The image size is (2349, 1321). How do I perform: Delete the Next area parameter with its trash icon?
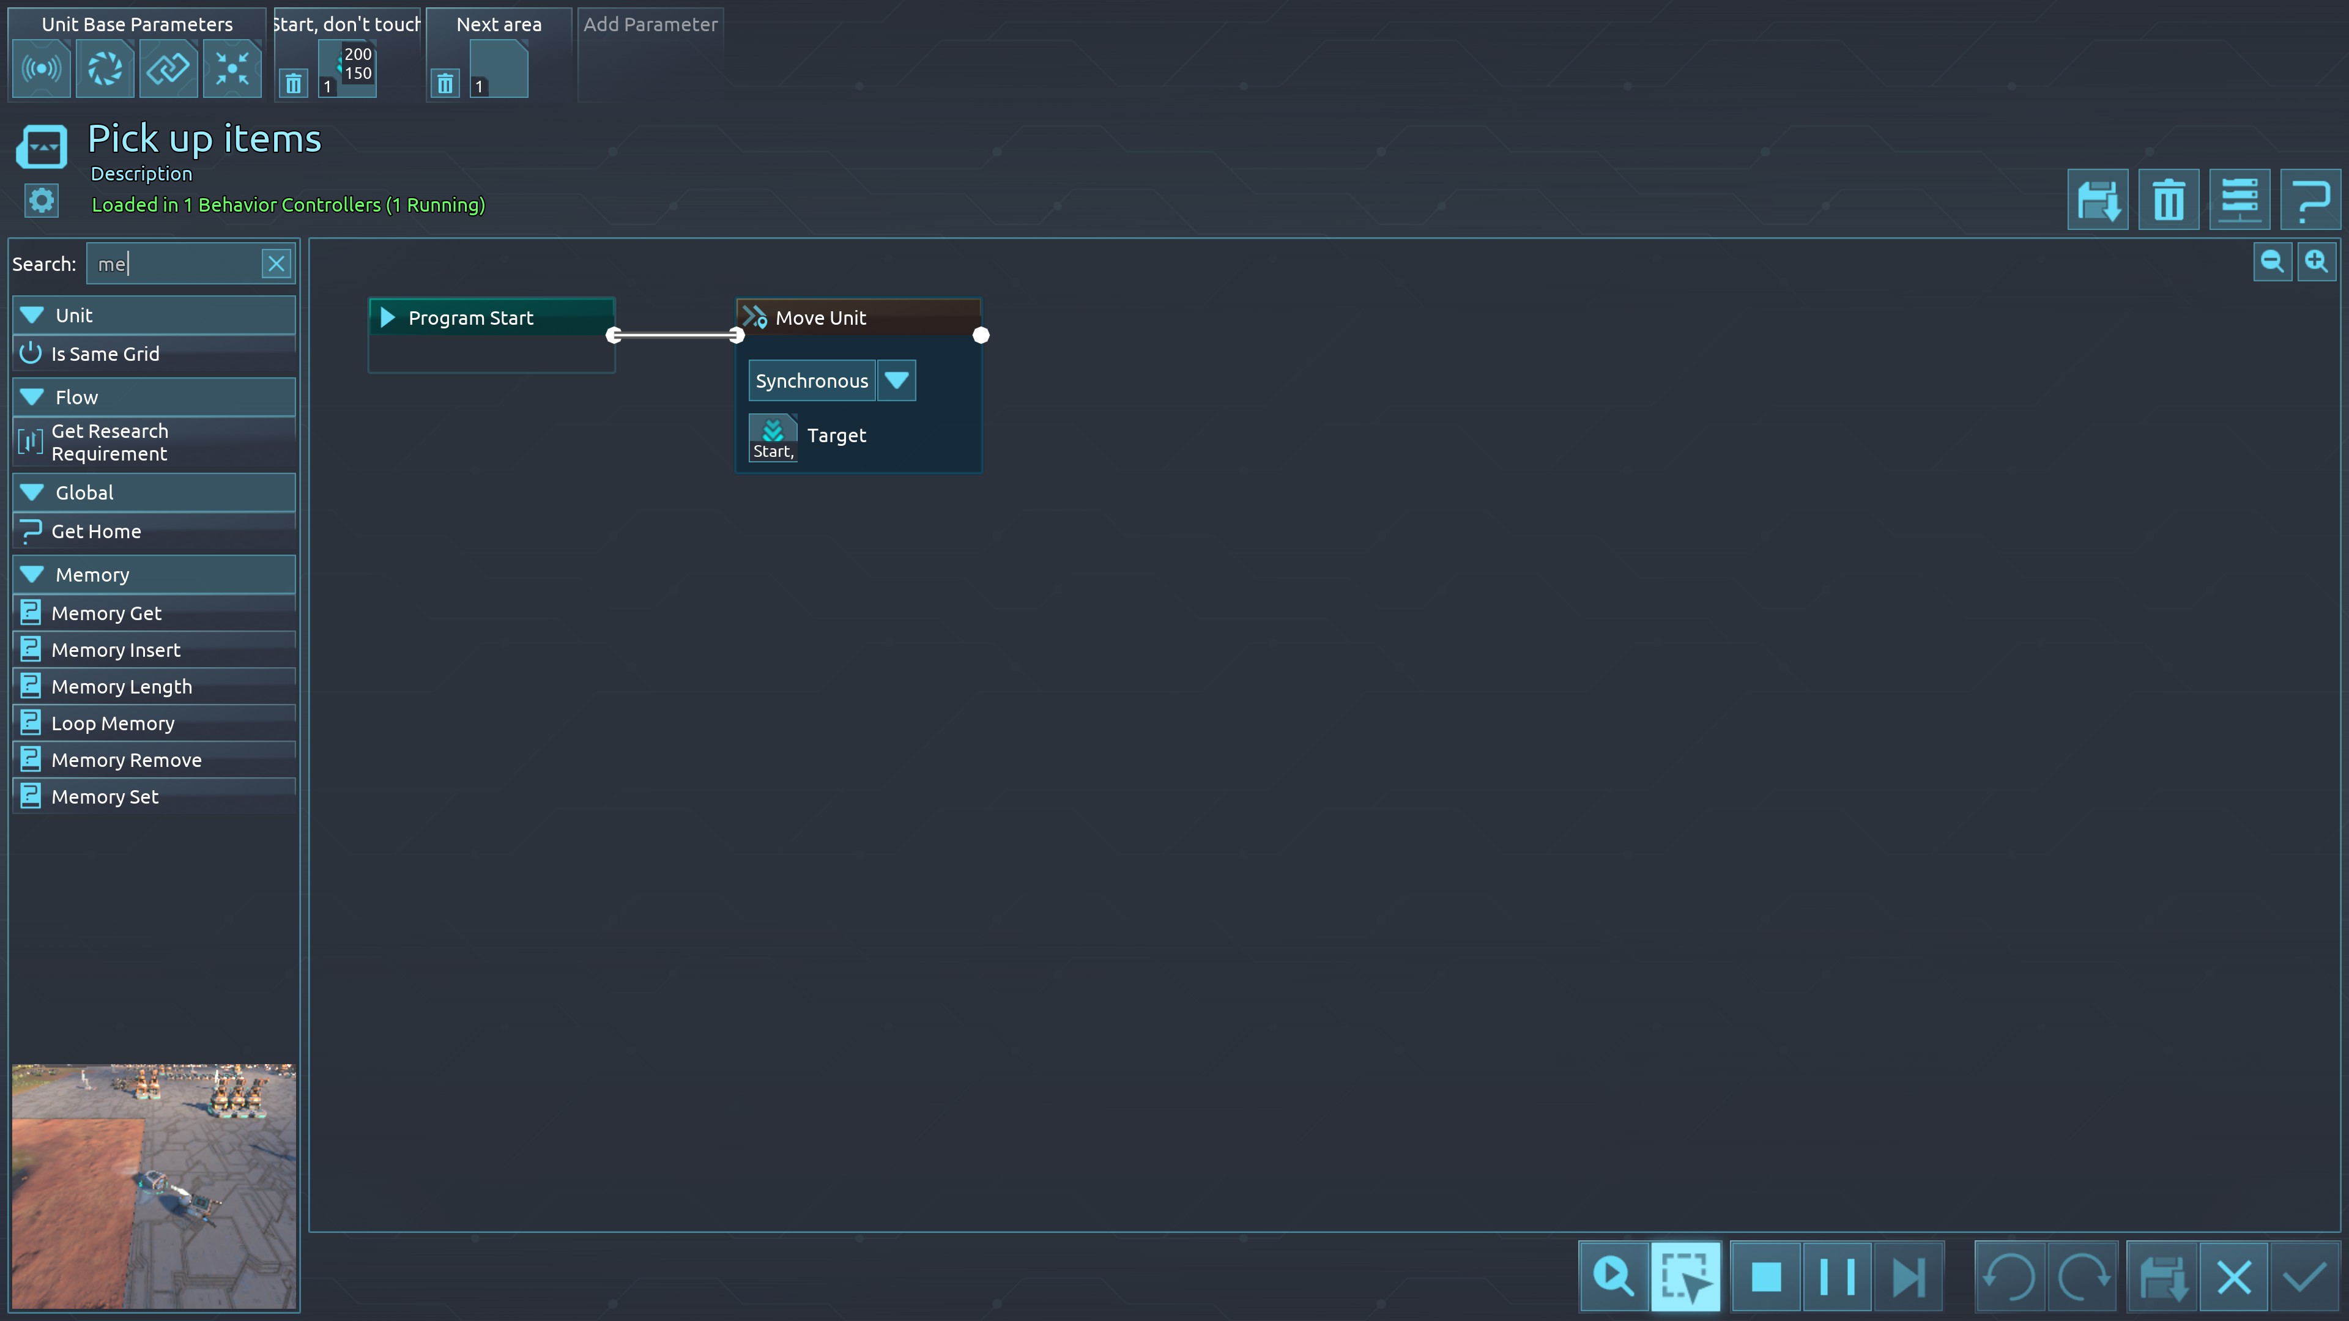(x=445, y=84)
